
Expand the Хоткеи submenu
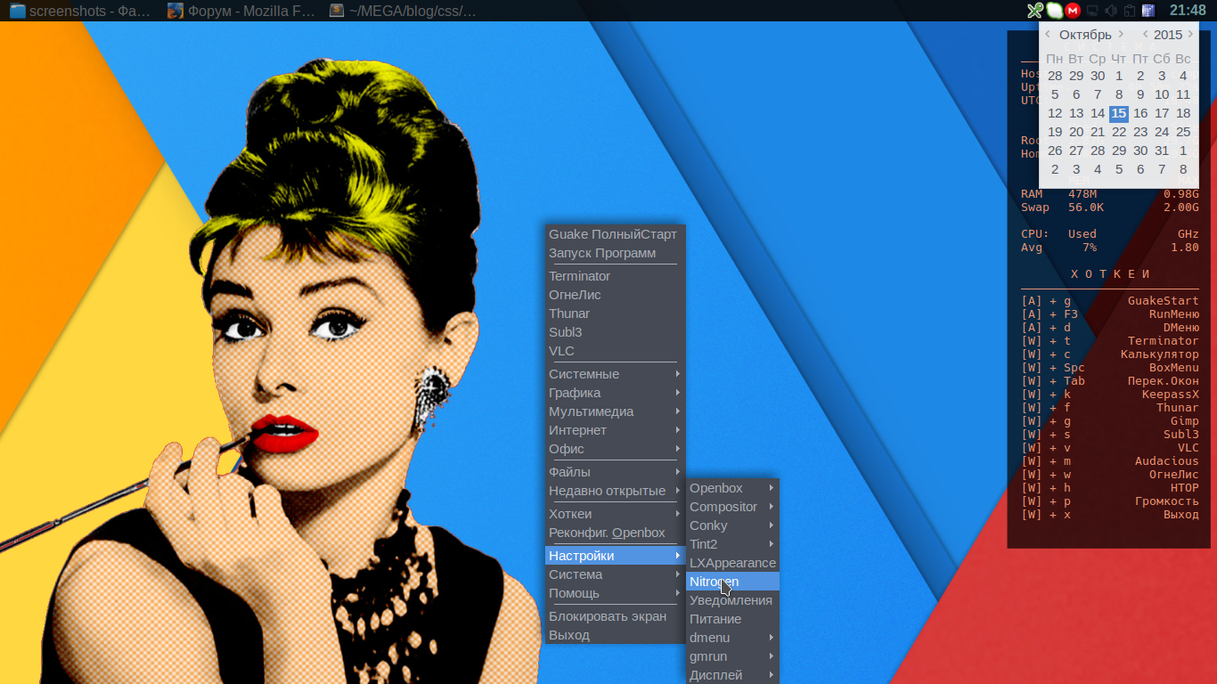click(x=615, y=514)
